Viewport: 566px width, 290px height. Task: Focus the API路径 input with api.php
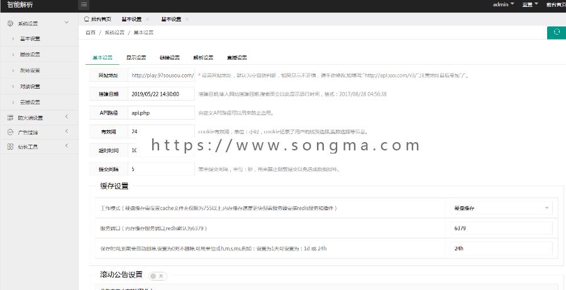pos(161,113)
